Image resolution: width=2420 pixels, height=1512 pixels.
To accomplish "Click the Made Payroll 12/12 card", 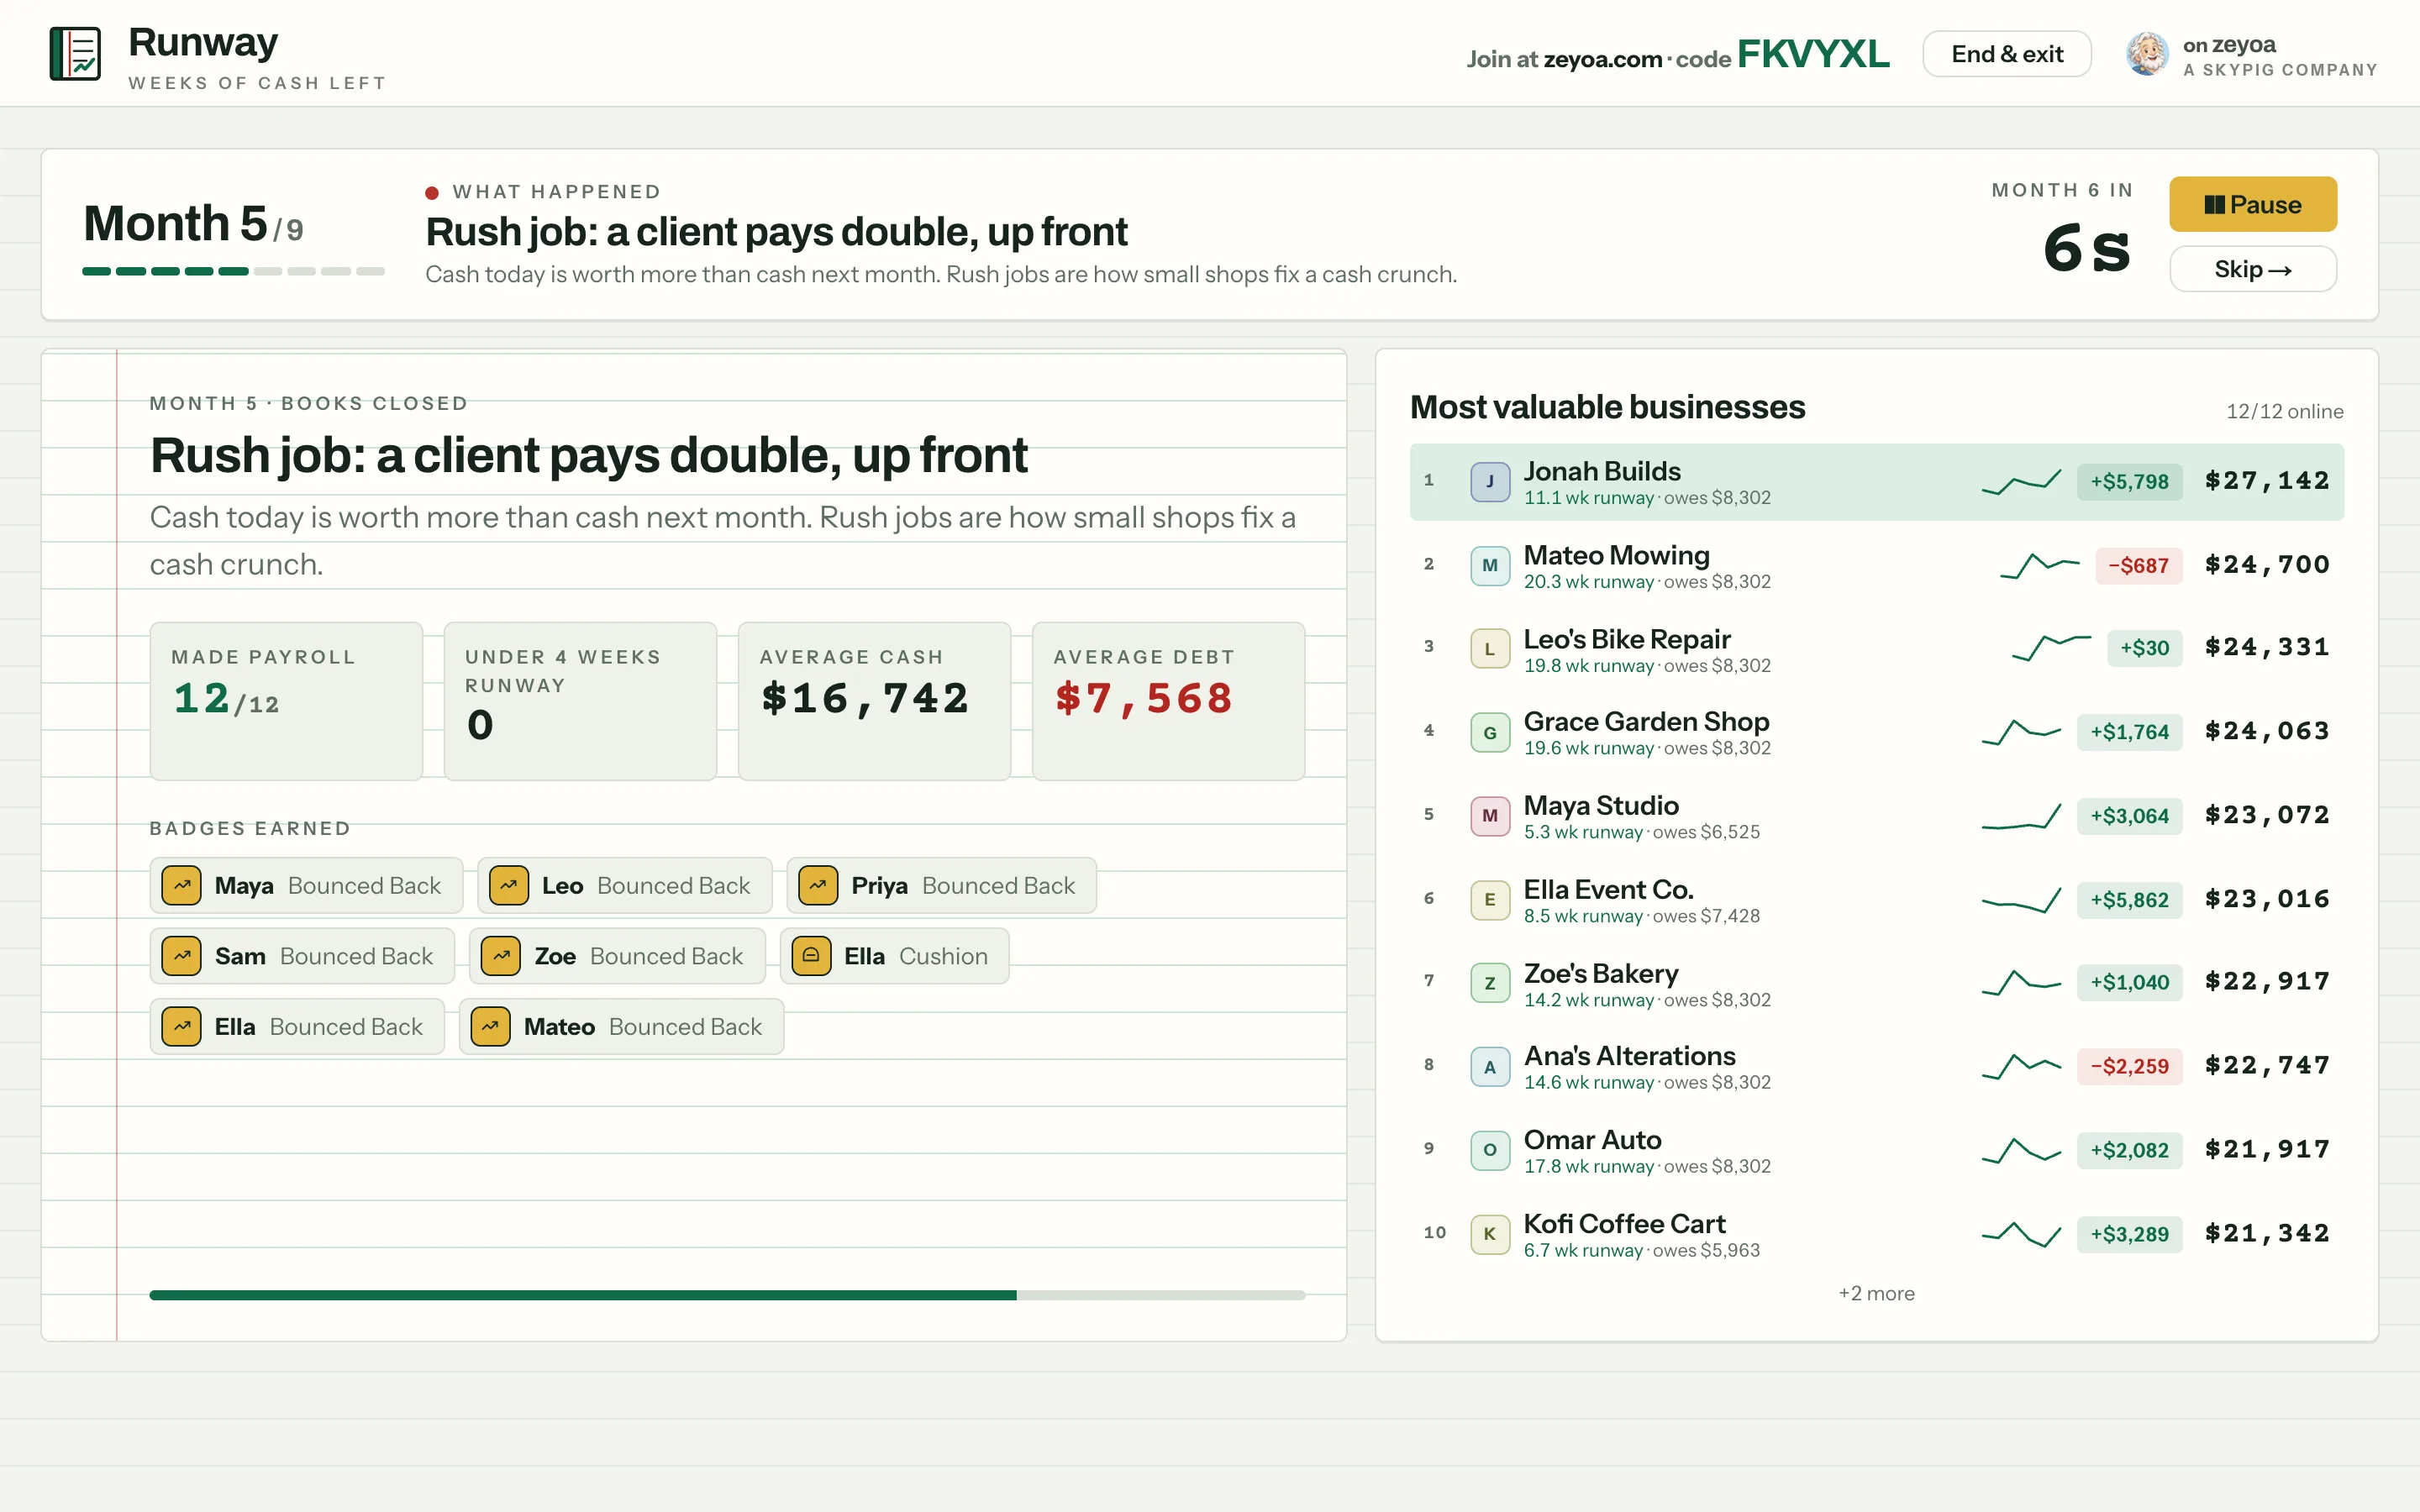I will 286,701.
